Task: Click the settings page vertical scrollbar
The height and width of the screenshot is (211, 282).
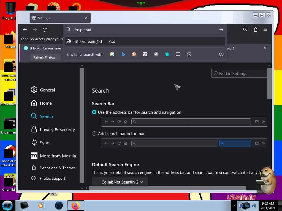Action: (269, 84)
